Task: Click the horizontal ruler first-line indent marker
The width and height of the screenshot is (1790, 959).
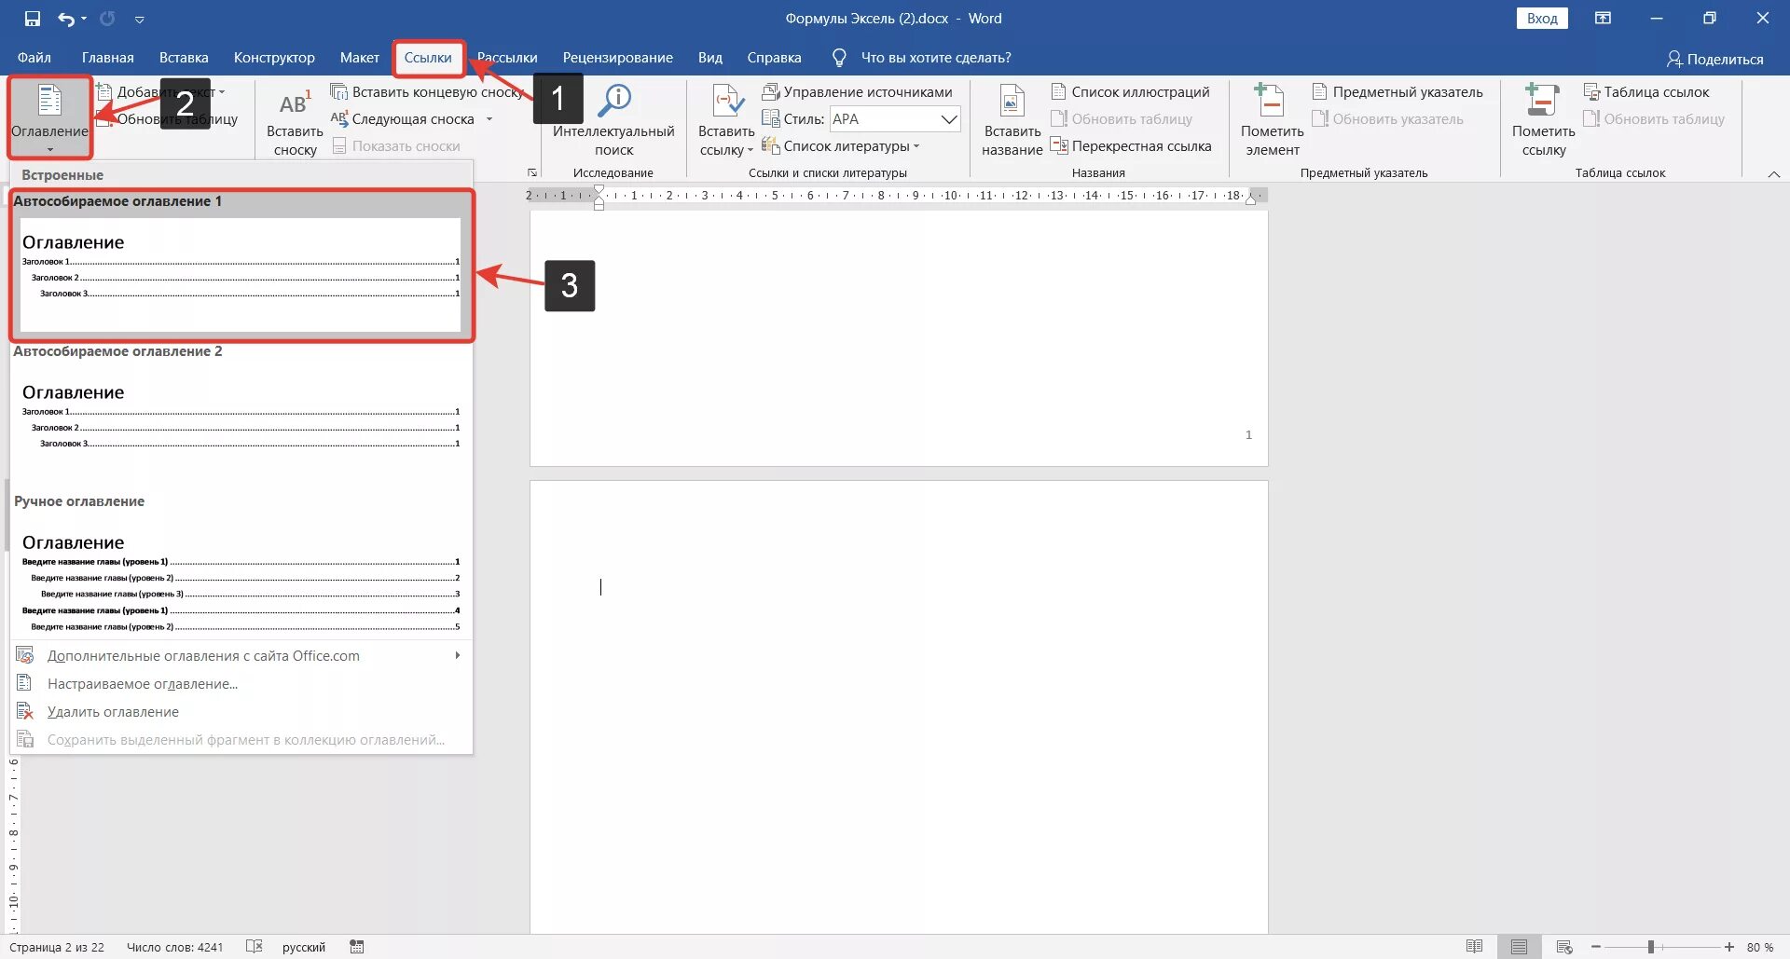Action: (599, 189)
